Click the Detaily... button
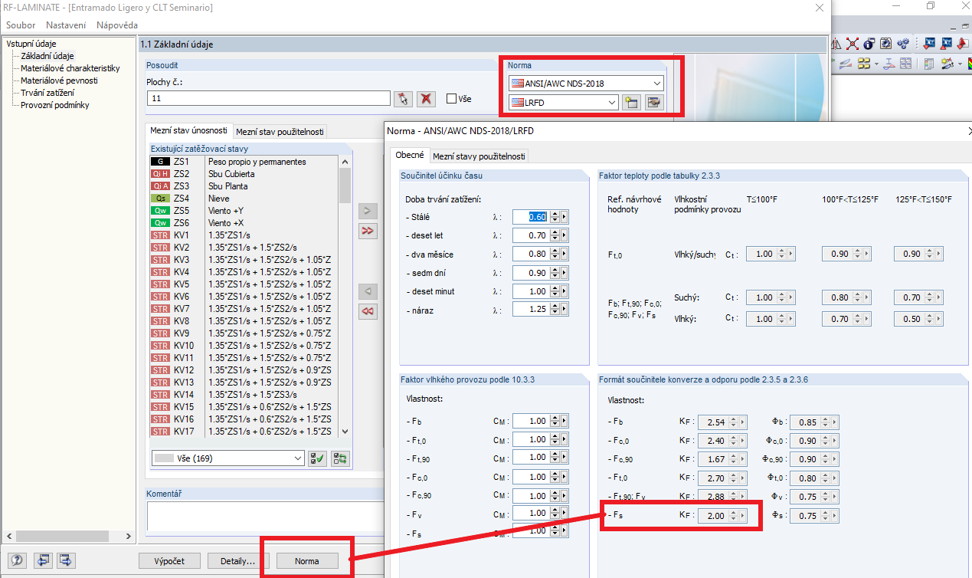Image resolution: width=972 pixels, height=578 pixels. tap(237, 561)
